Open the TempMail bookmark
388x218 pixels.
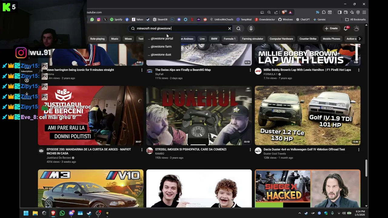(x=244, y=19)
